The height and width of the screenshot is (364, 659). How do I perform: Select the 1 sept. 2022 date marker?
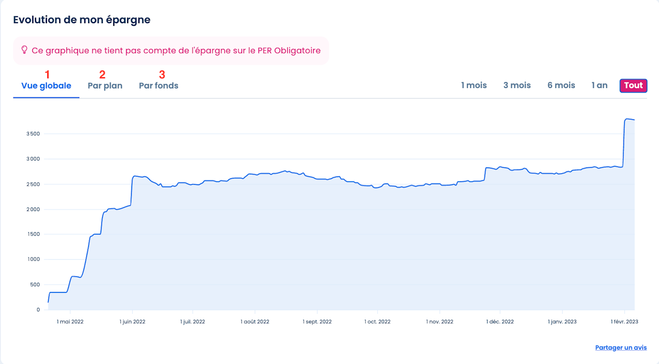317,322
